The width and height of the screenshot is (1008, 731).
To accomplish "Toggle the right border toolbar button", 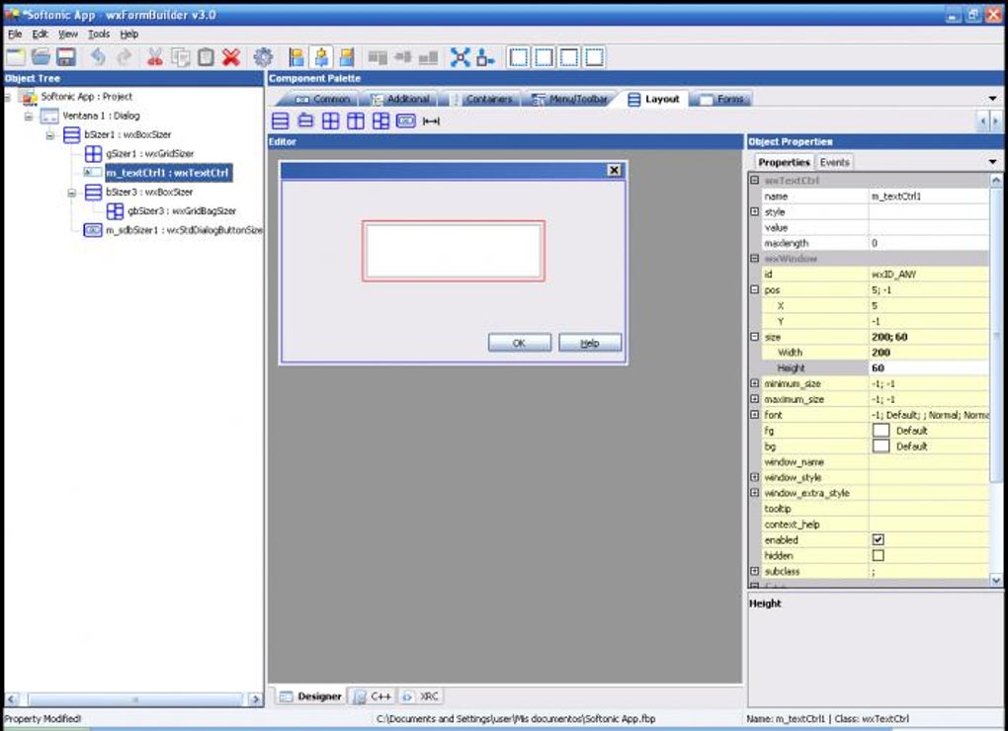I will coord(544,57).
